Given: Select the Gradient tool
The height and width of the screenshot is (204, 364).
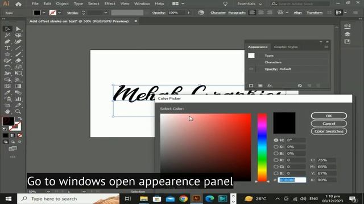Looking at the screenshot, I should point(18,86).
